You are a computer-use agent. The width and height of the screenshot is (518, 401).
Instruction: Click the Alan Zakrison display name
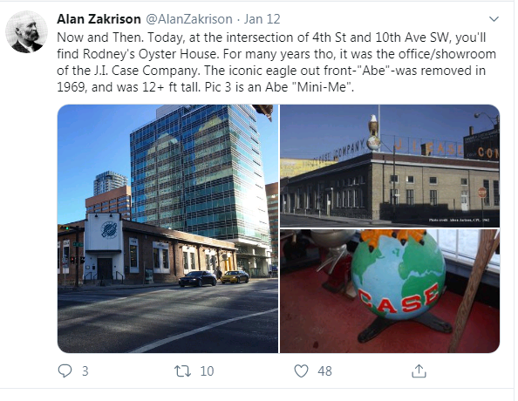point(99,19)
